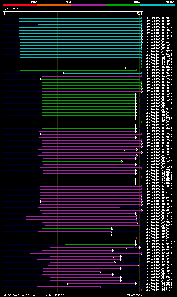
Task: Open the UniRef100_P45966 label
Action: (x=159, y=250)
